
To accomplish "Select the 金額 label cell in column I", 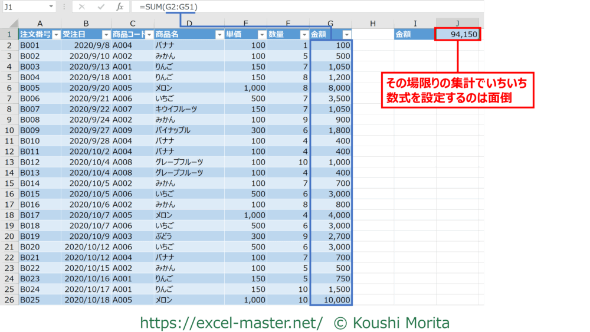I will click(x=415, y=35).
